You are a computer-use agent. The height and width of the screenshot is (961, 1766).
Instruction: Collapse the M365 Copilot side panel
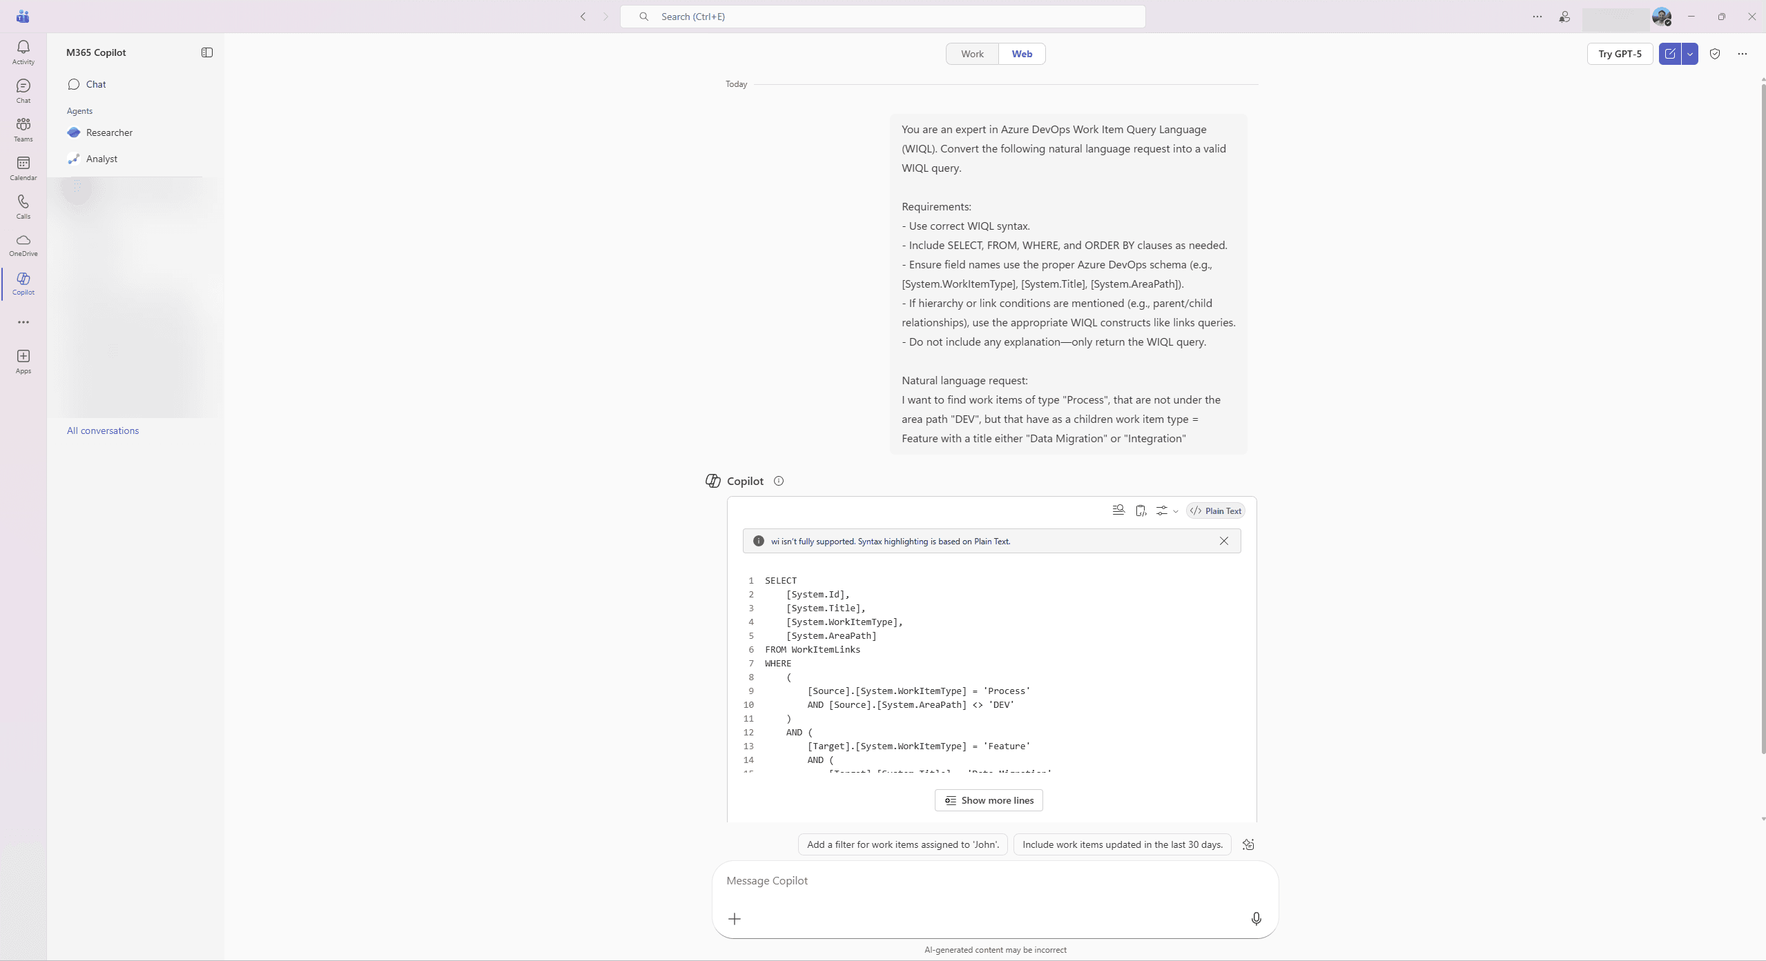click(x=207, y=52)
